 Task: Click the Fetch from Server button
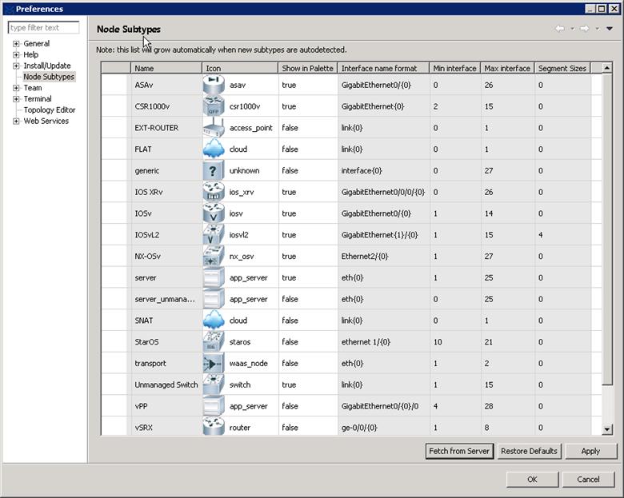[x=459, y=451]
